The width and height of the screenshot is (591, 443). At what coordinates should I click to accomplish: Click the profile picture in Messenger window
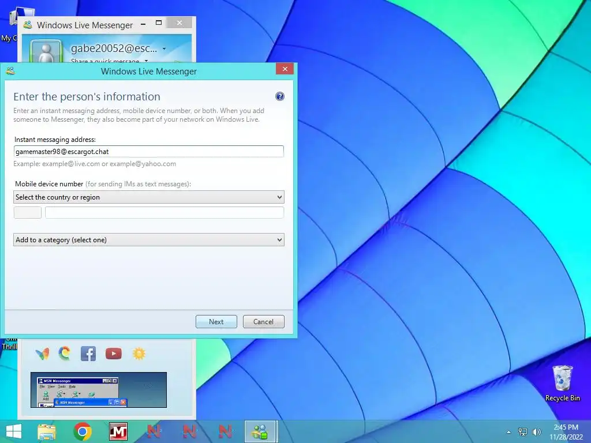pos(46,51)
